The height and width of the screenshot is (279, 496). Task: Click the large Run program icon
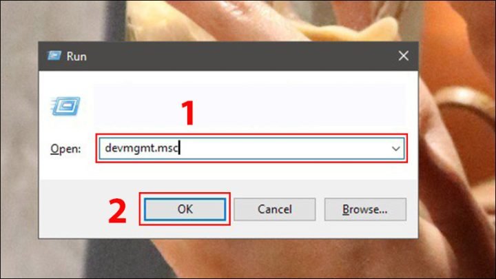65,106
